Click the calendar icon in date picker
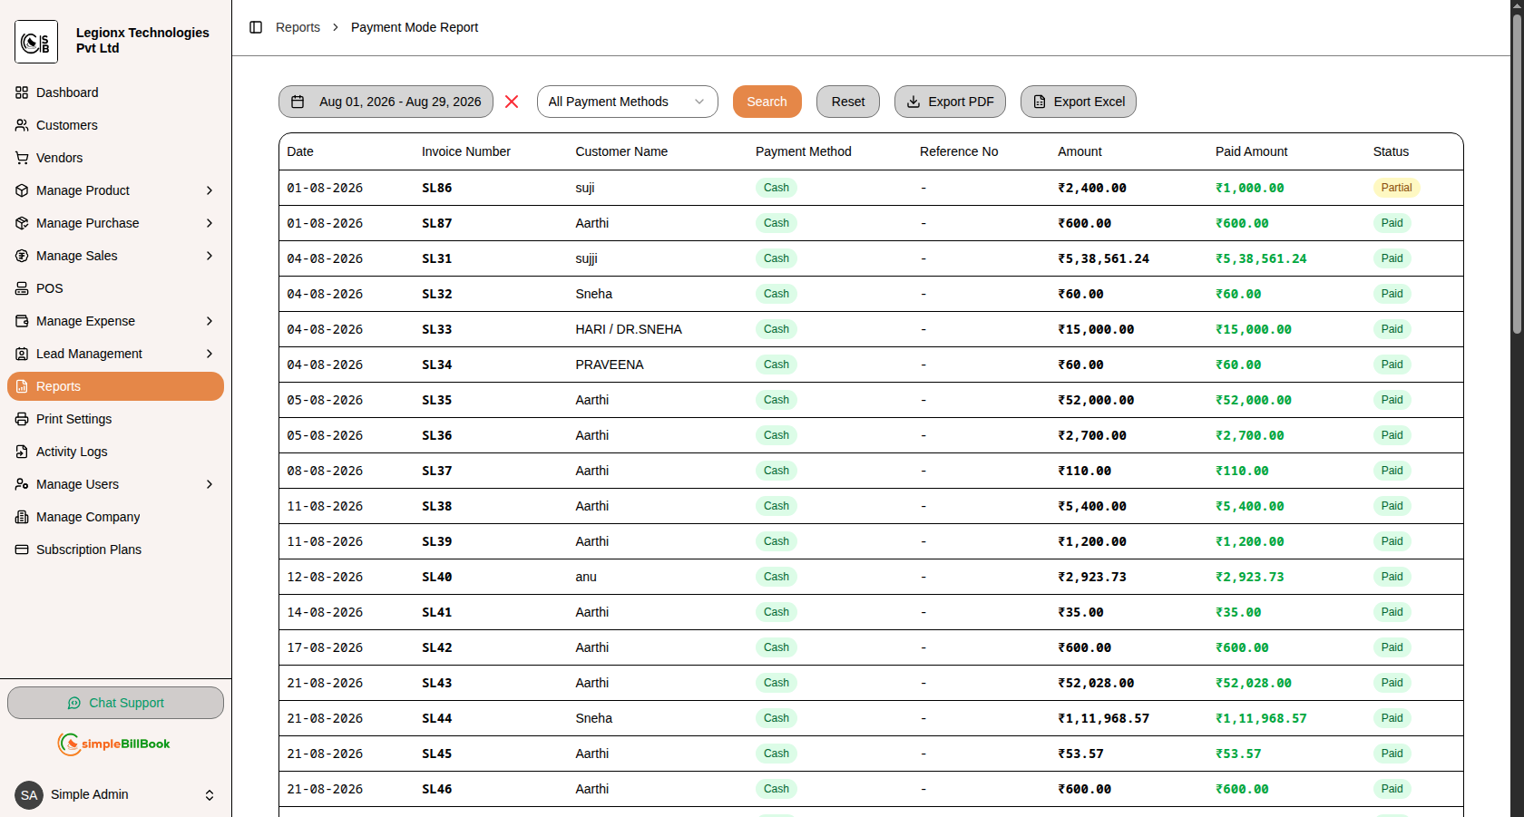Image resolution: width=1524 pixels, height=817 pixels. [298, 102]
